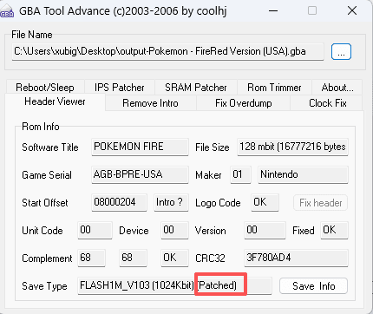Screen dimensions: 373x314
Task: Click the Intro ? button
Action: tap(171, 202)
